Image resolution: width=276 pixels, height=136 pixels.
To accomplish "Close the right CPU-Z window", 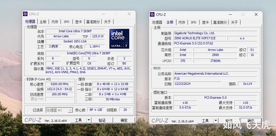I will [256, 14].
